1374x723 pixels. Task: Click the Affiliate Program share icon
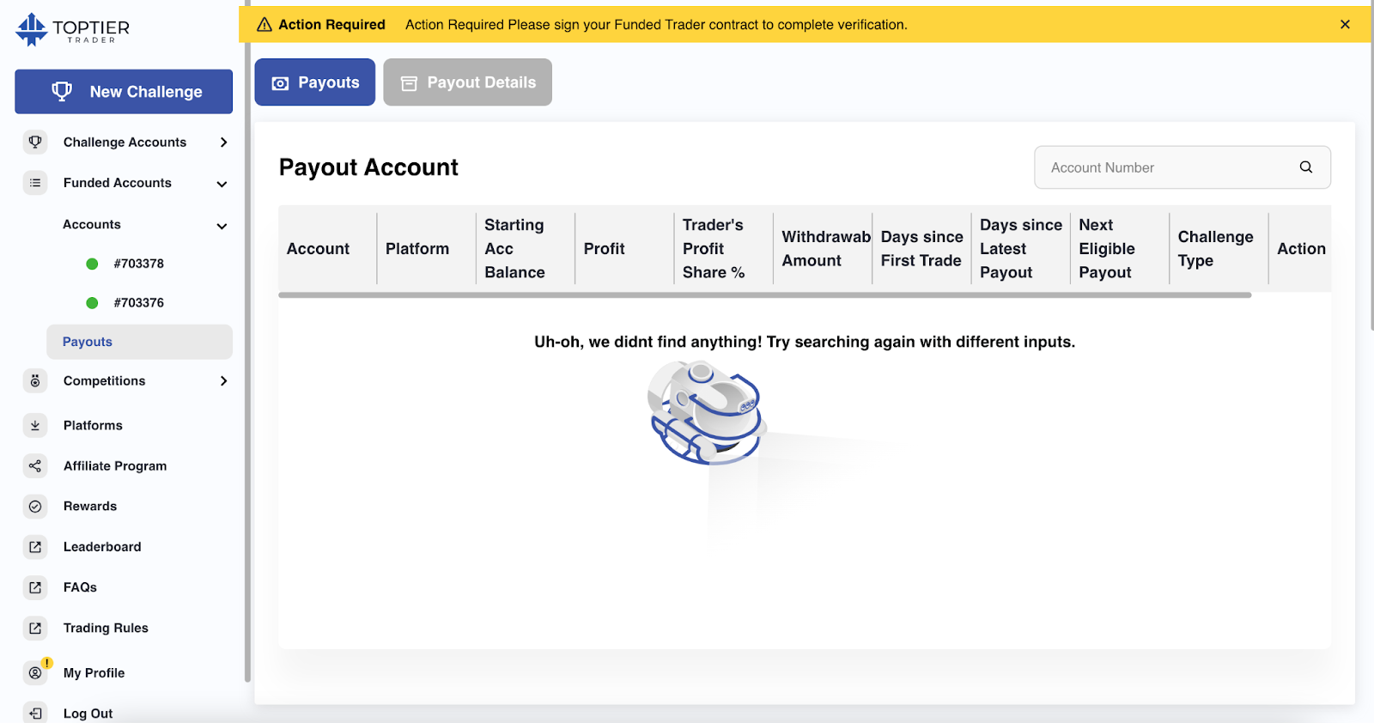pos(35,466)
